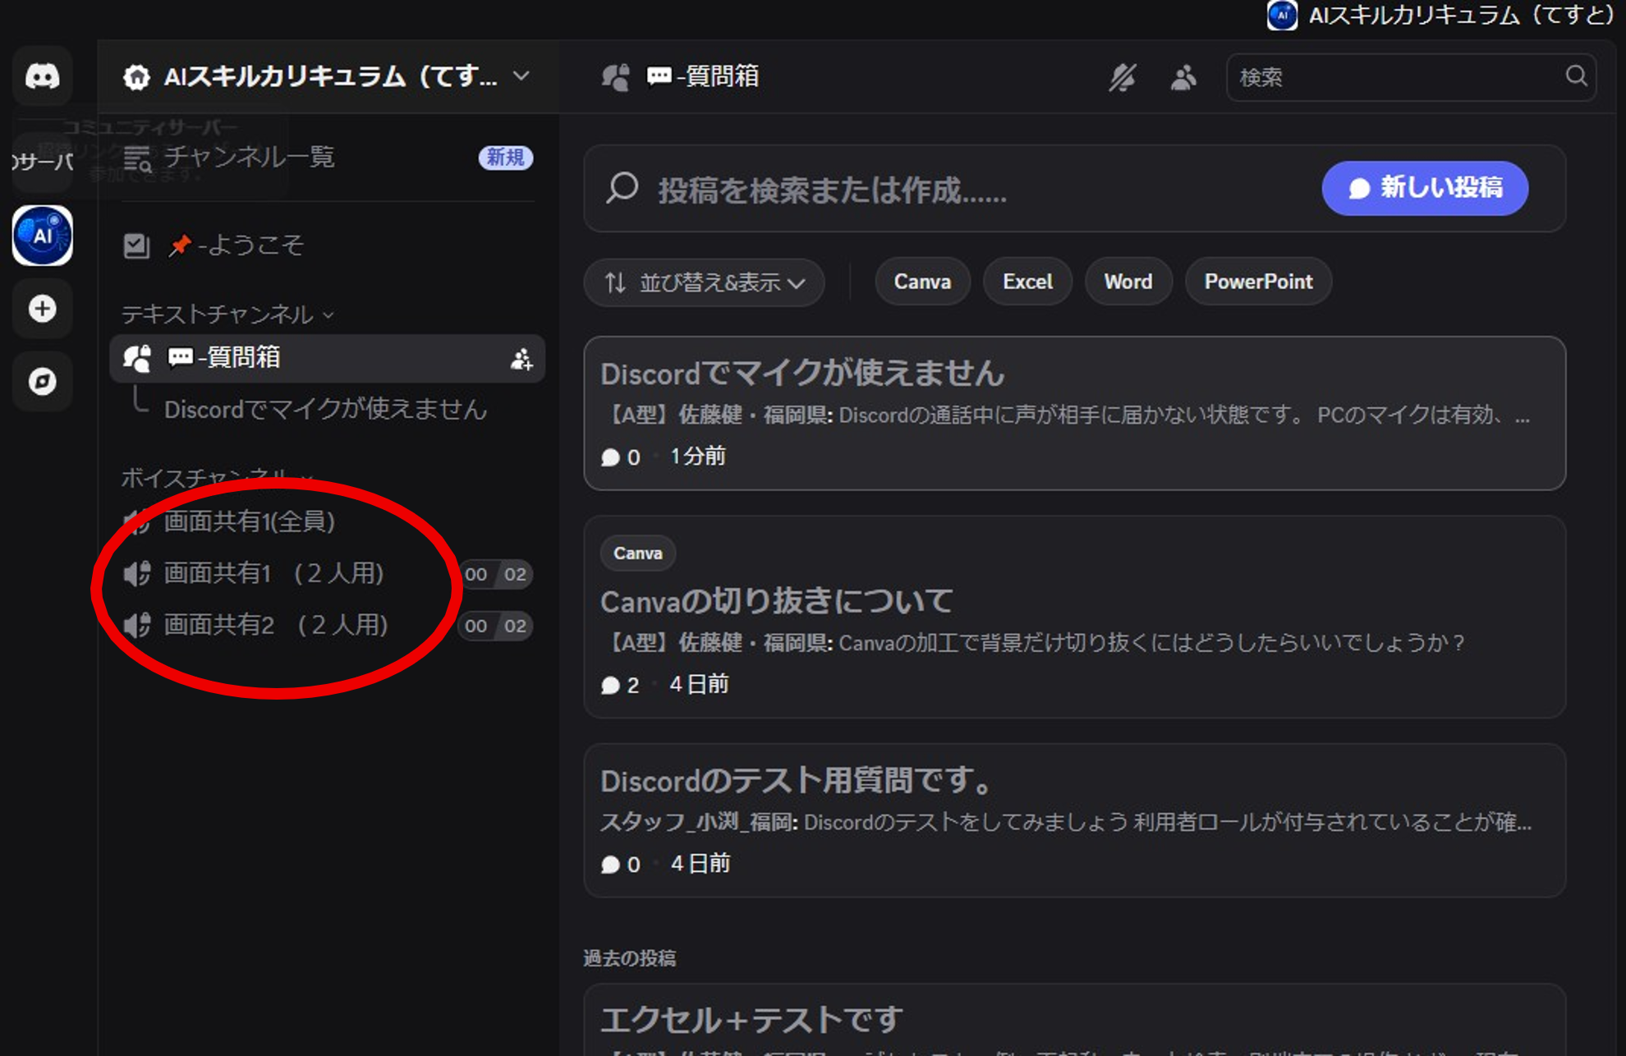Toggle notification settings bell icon

[1123, 77]
